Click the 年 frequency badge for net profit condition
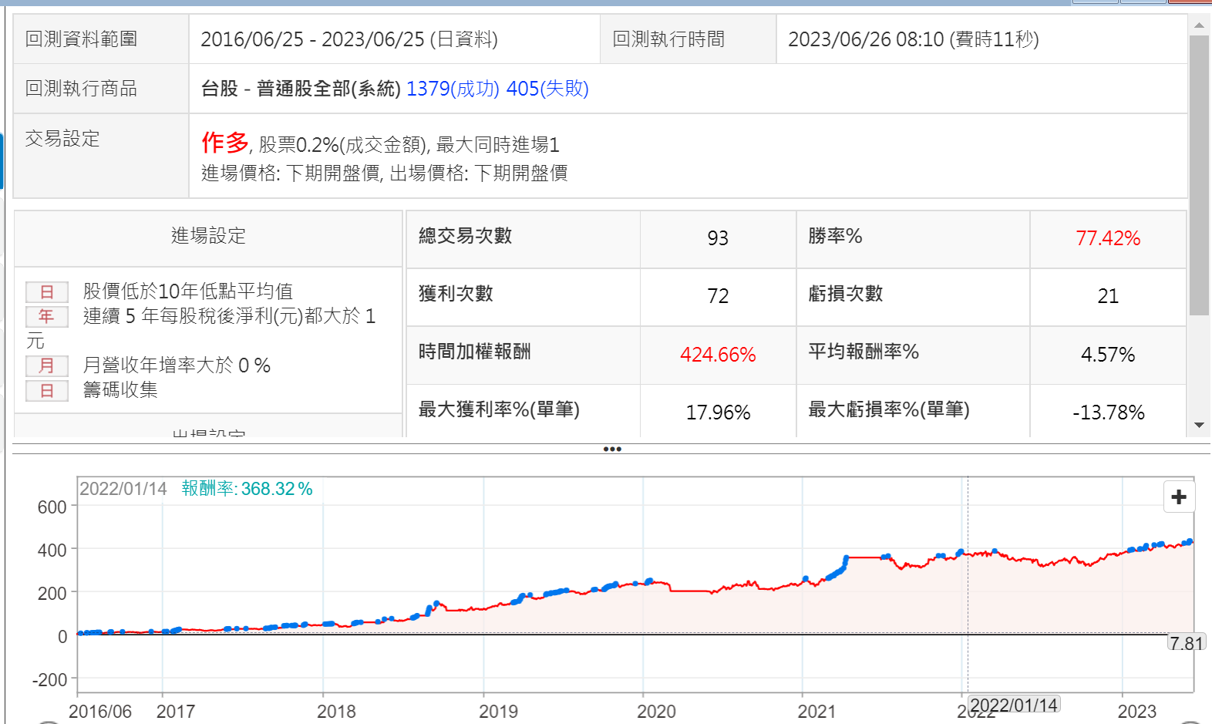 (x=47, y=317)
